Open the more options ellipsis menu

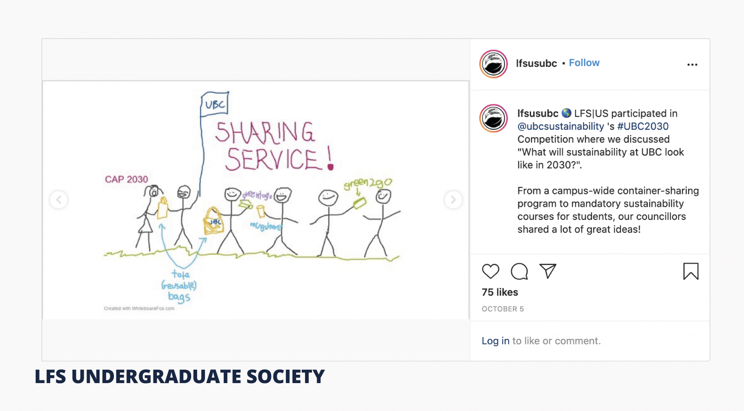692,65
